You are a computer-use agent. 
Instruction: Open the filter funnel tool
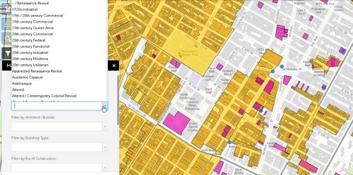click(7, 53)
